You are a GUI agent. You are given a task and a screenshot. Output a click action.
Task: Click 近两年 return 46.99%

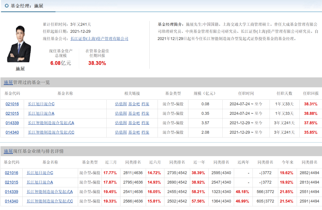242,201
